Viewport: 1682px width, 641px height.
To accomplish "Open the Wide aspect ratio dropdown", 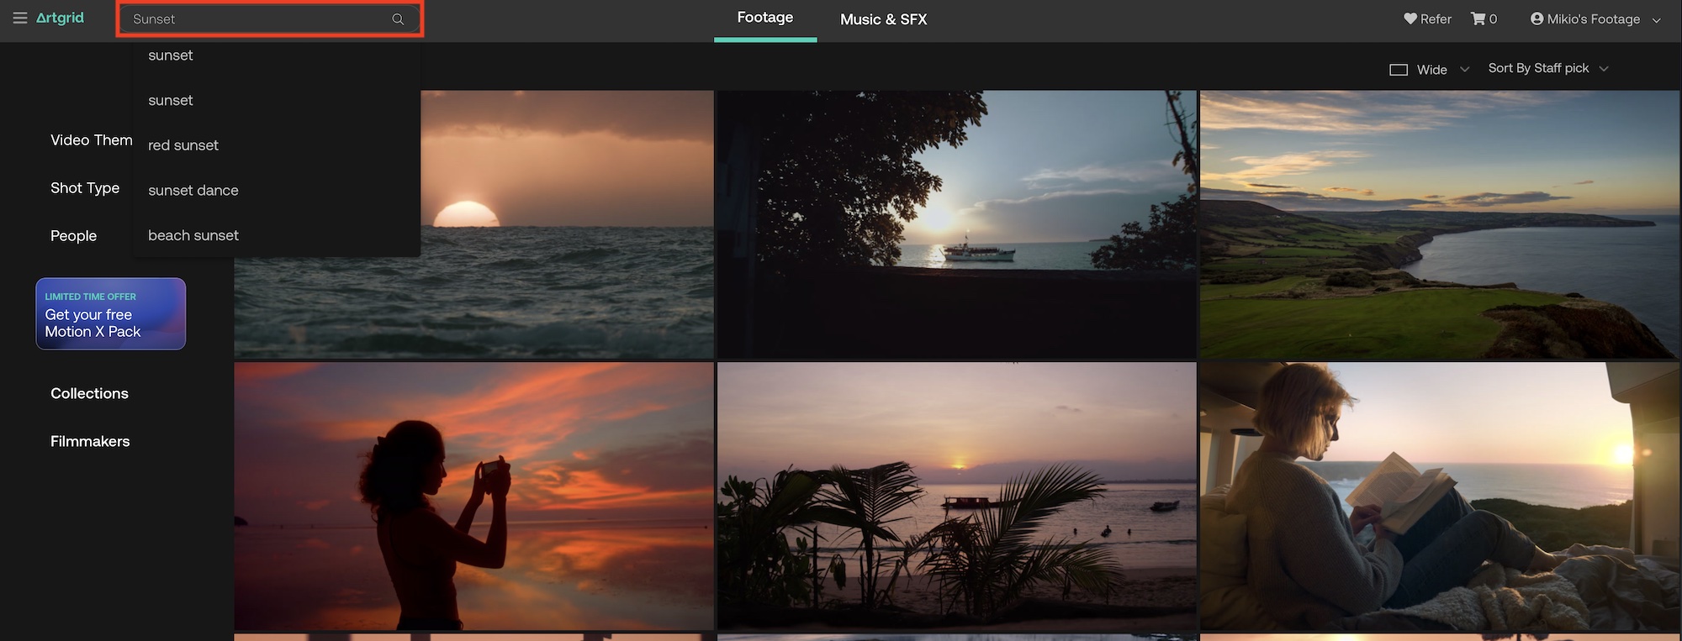I will (1429, 70).
